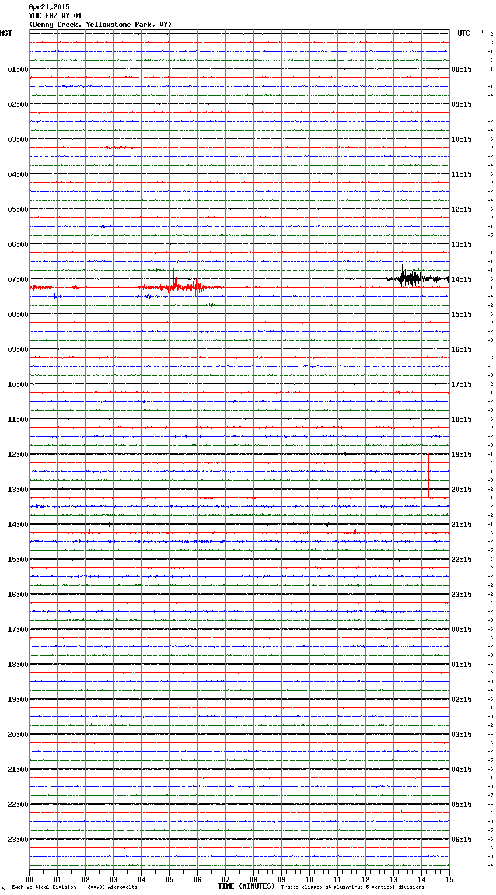Select the 20:00 MST time label
Viewport: 496px width, 895px height.
tap(18, 735)
